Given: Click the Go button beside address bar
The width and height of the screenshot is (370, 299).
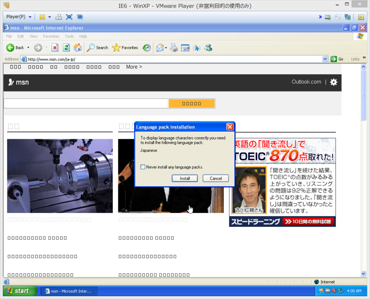Looking at the screenshot, I should [337, 59].
